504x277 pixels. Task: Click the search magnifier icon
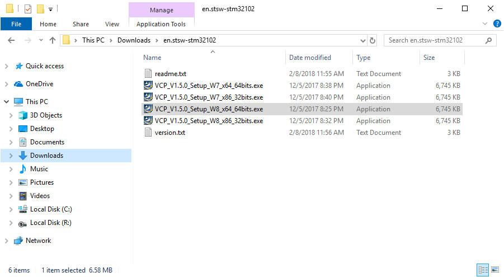click(488, 40)
